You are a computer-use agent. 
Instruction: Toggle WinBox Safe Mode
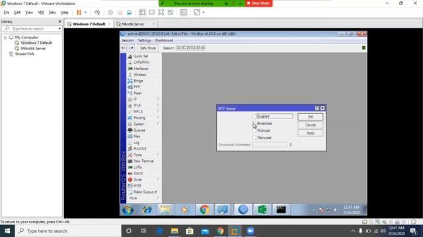click(147, 48)
